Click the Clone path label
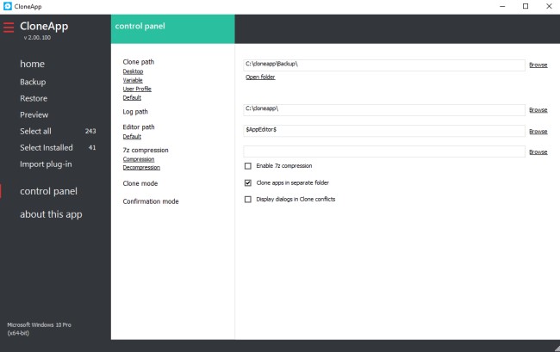This screenshot has height=352, width=560. (139, 62)
